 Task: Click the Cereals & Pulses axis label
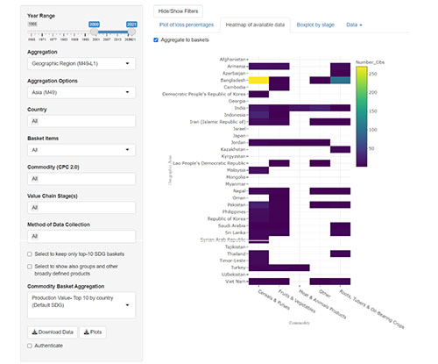tap(274, 300)
